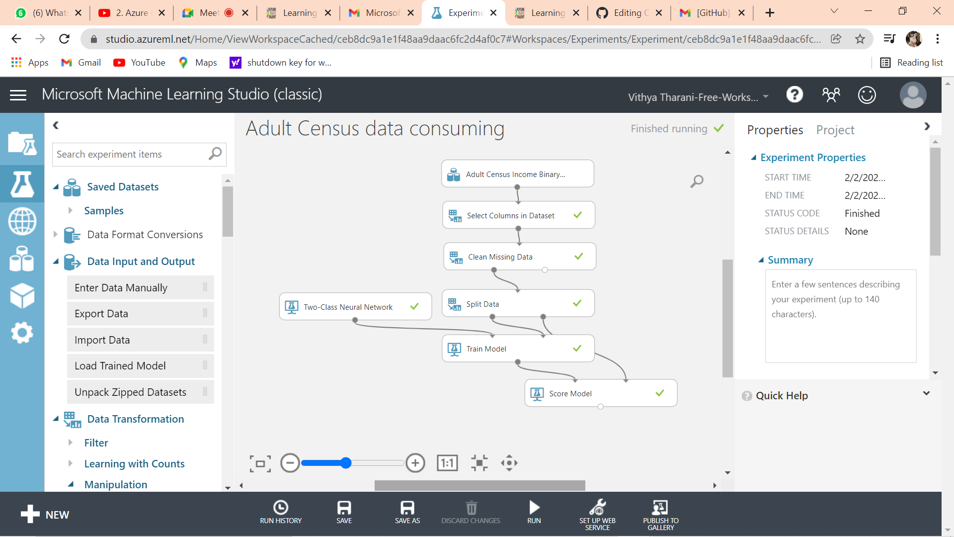Click the canvas search magnifier icon
954x537 pixels.
[x=697, y=181]
